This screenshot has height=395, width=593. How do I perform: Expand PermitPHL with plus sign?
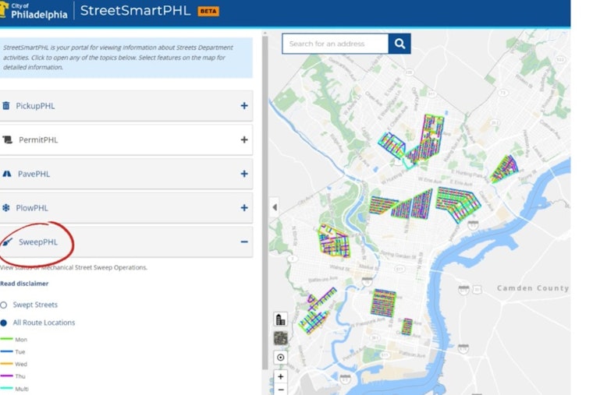[x=244, y=139]
